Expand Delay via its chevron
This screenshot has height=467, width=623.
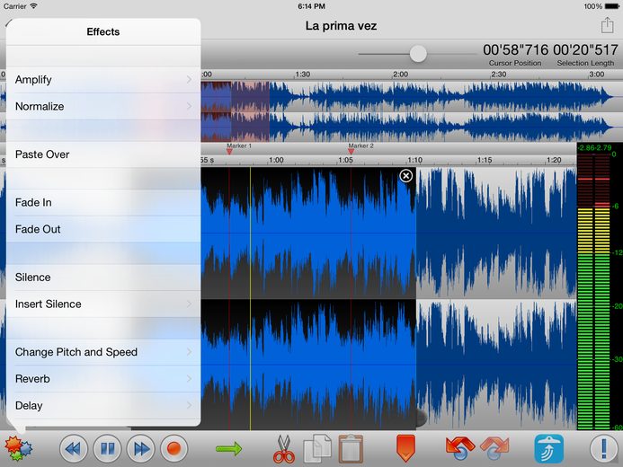click(x=189, y=406)
